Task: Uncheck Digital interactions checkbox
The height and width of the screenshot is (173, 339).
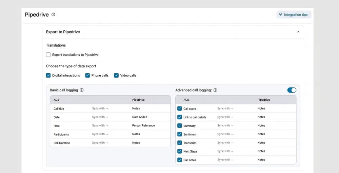Action: point(48,75)
